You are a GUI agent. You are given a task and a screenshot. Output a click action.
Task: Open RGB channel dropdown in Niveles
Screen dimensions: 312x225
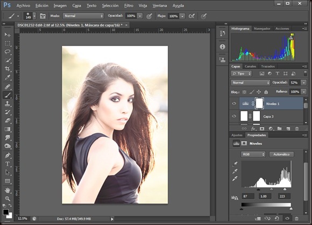[253, 154]
